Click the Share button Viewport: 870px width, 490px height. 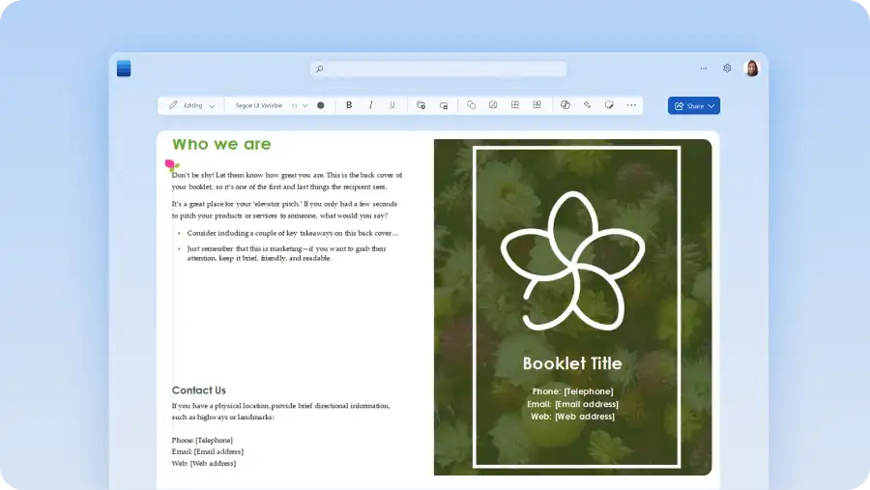tap(693, 105)
